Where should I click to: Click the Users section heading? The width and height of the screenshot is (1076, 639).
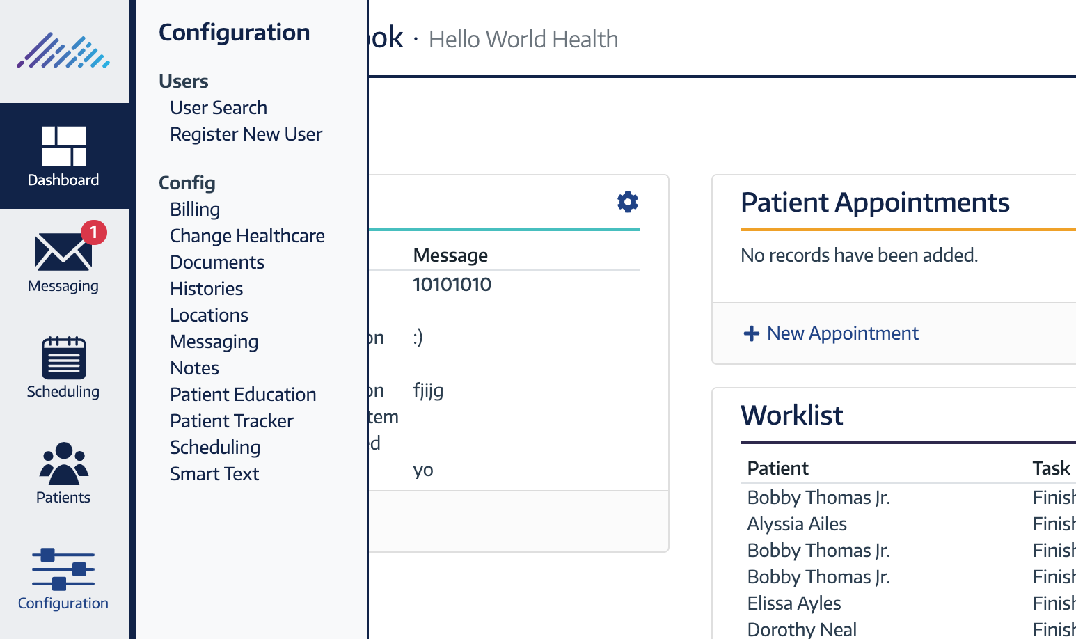coord(184,81)
